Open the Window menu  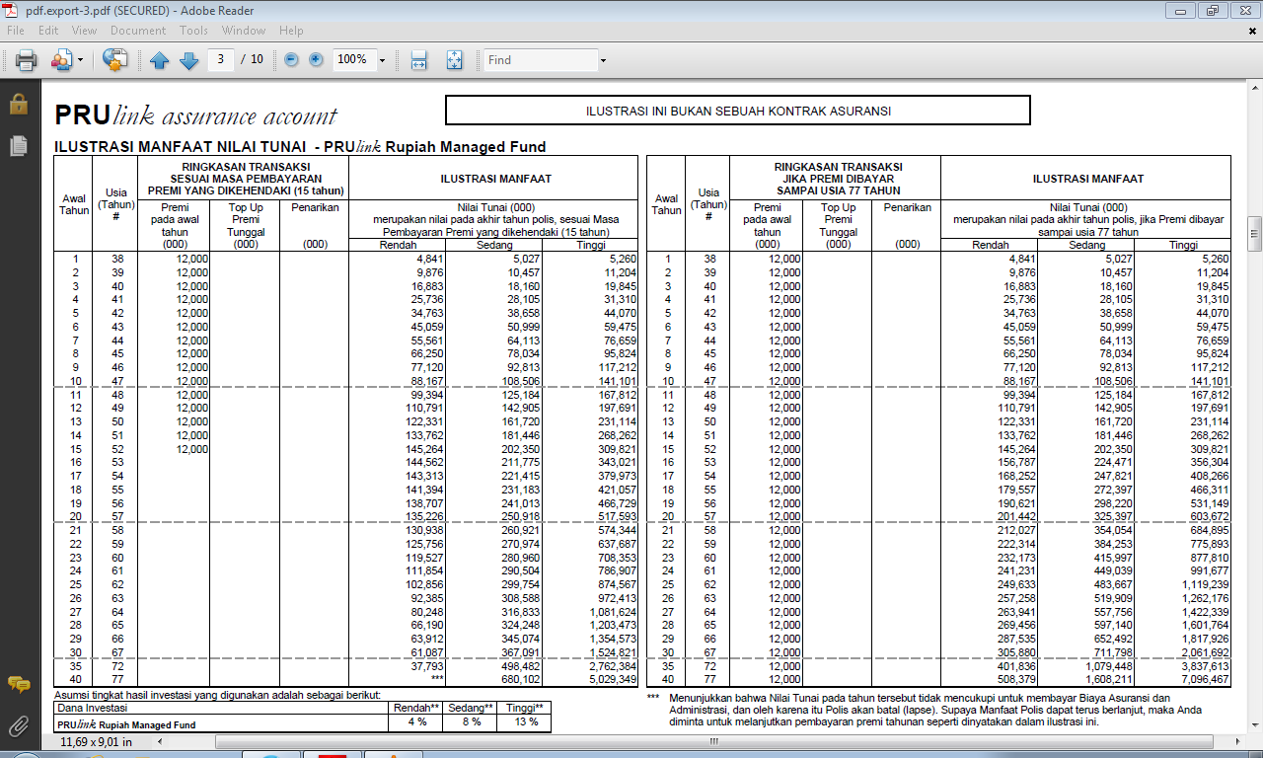[x=243, y=31]
